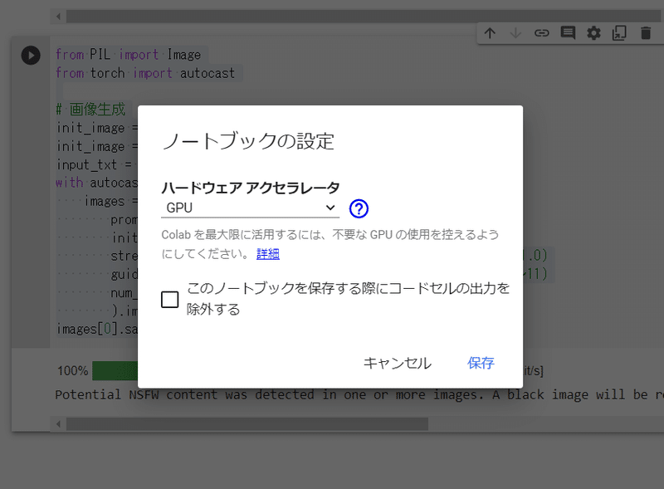
Task: Click the green 100% progress bar
Action: (x=115, y=371)
